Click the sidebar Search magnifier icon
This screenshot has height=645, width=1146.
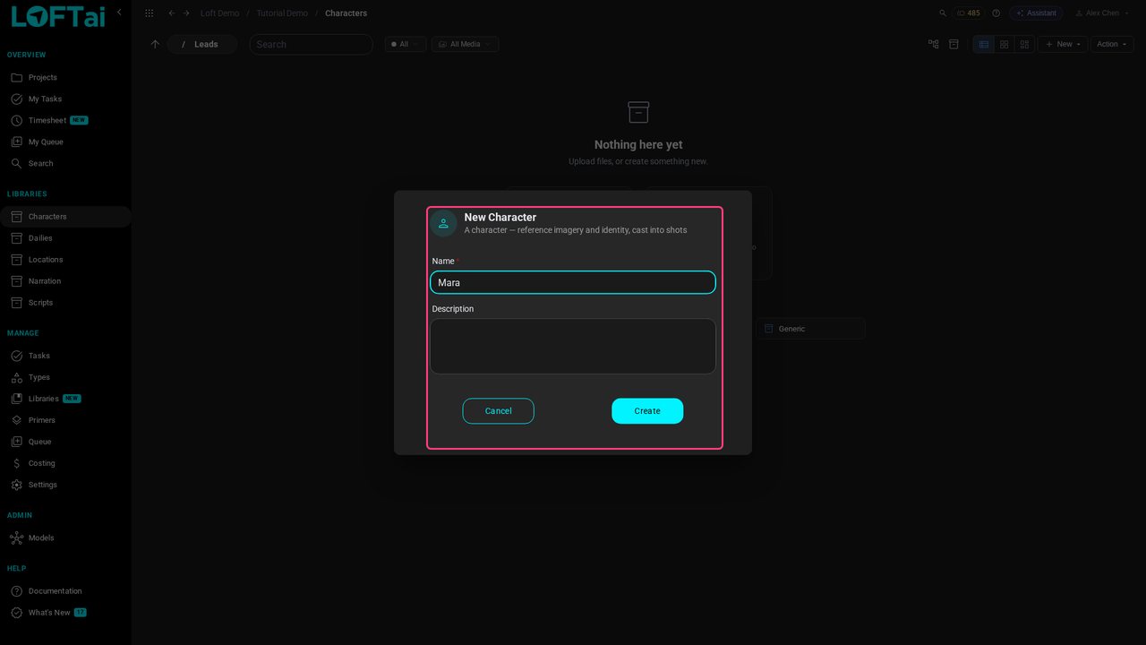[16, 163]
